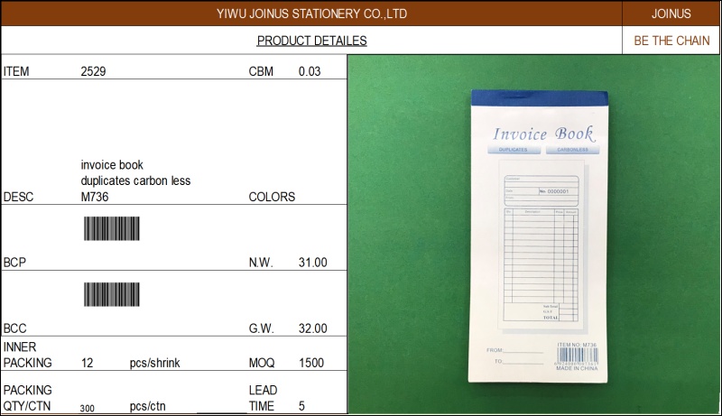Select the G.W. value 32.00
Viewport: 722px width, 416px height.
point(312,328)
